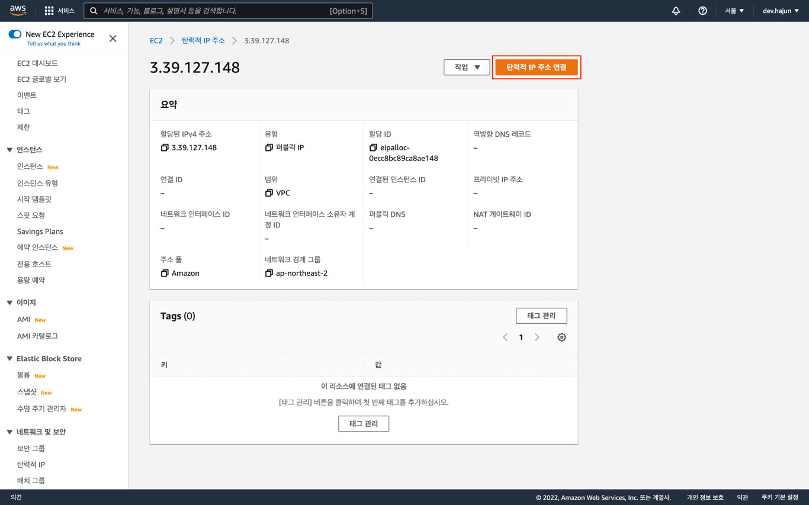The image size is (809, 505).
Task: Click the 값 column header
Action: 378,365
